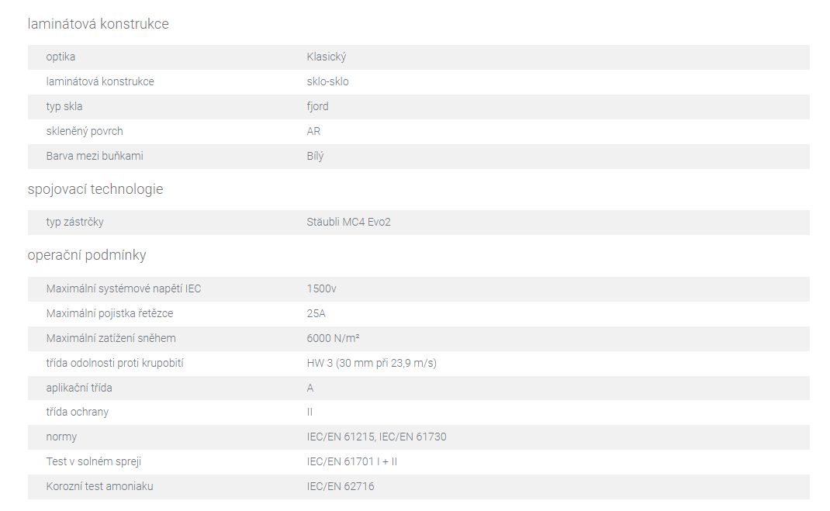Click the 'laminátová konstrukce' section heading

click(98, 24)
